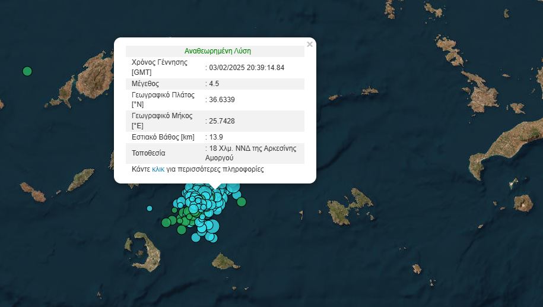Select the lone green marker near the left edge
The height and width of the screenshot is (307, 543).
[x=27, y=71]
